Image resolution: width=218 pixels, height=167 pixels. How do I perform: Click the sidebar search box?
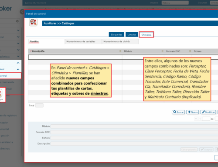click(10, 21)
